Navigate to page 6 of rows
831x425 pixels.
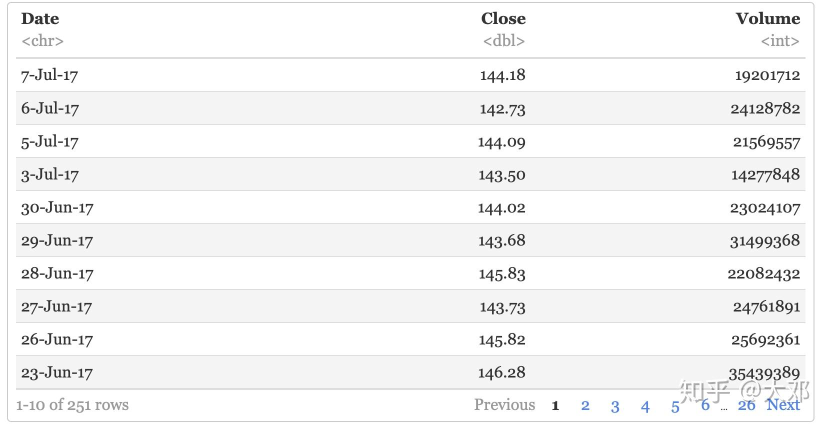tap(705, 404)
